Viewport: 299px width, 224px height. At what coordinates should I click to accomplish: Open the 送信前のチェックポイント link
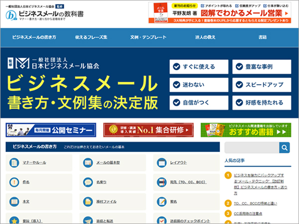(x=190, y=221)
